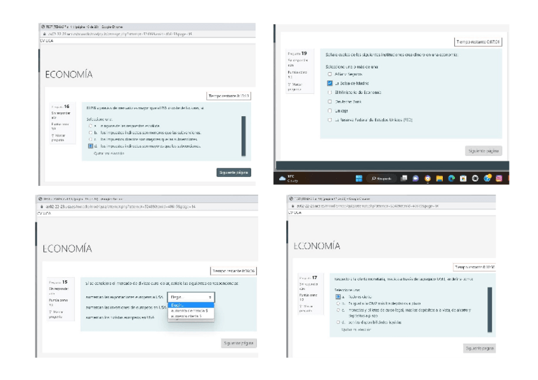
Task: Select option b about depósitos a plazo in question 17
Action: click(338, 303)
